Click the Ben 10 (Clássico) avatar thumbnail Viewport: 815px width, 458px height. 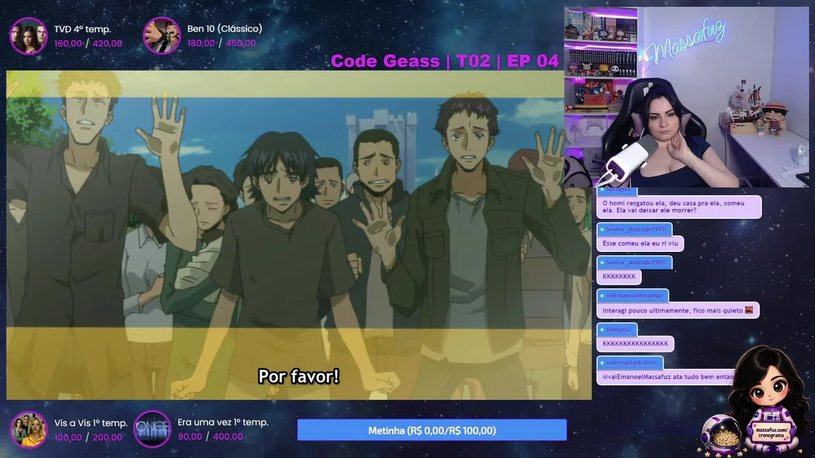coord(162,36)
